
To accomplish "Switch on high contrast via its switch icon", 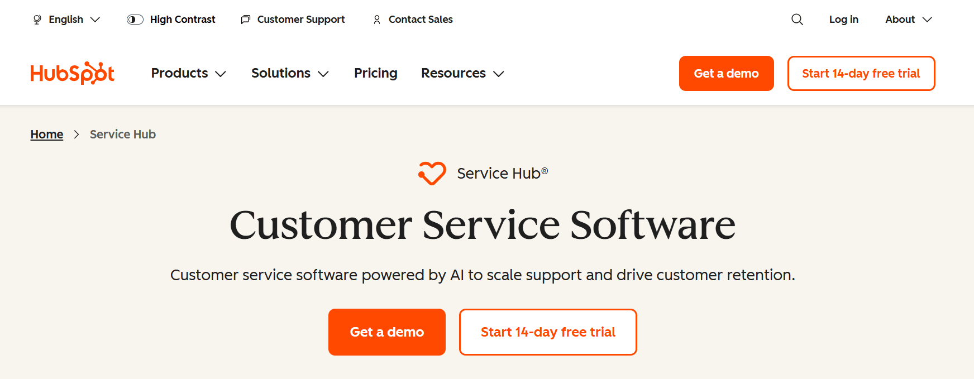I will tap(135, 19).
